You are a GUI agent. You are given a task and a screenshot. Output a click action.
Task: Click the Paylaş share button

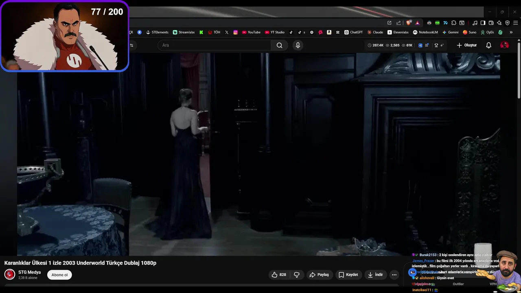click(319, 275)
